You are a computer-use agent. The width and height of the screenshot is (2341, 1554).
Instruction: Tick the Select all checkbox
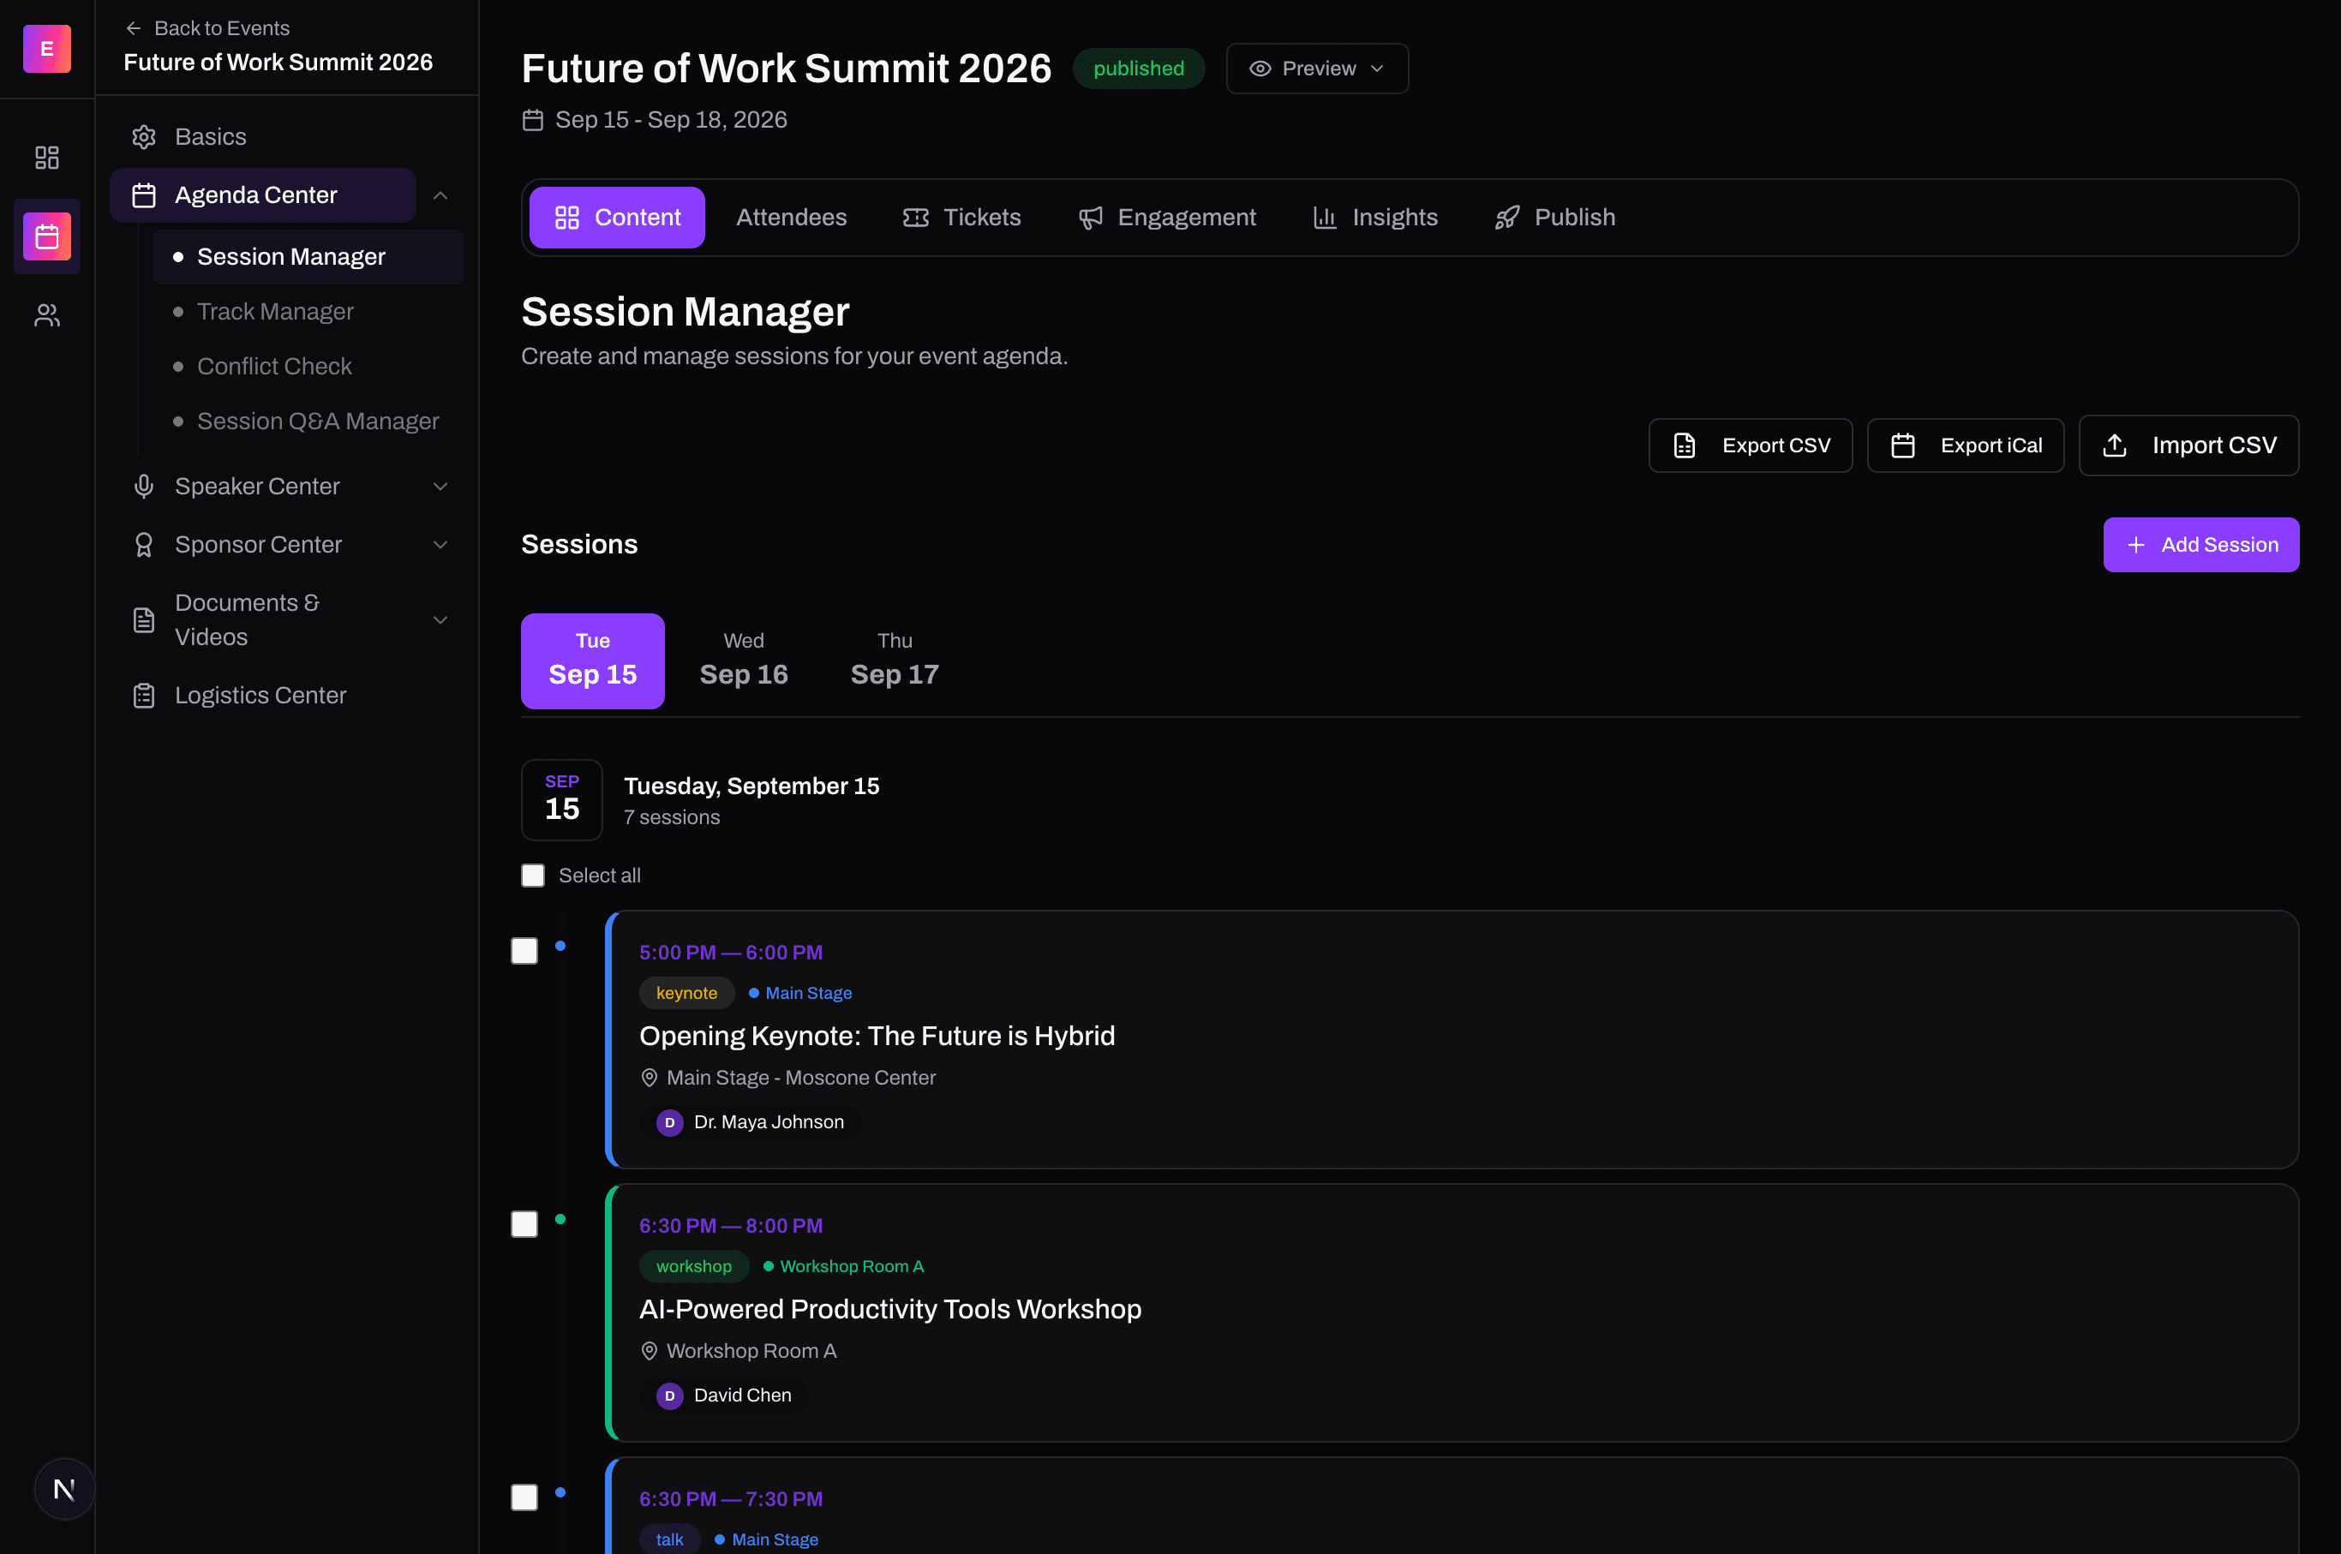(x=533, y=876)
